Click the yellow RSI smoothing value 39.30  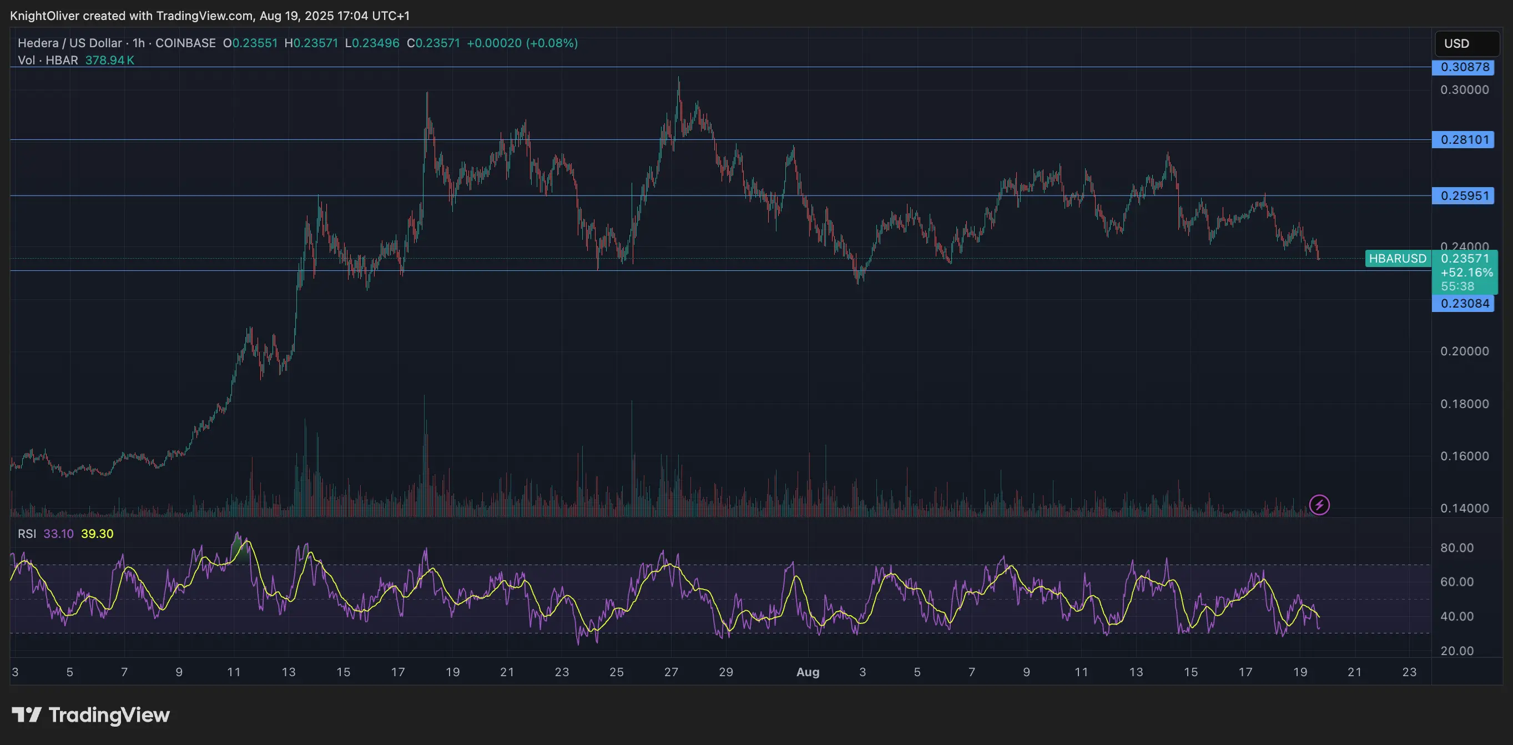click(98, 535)
